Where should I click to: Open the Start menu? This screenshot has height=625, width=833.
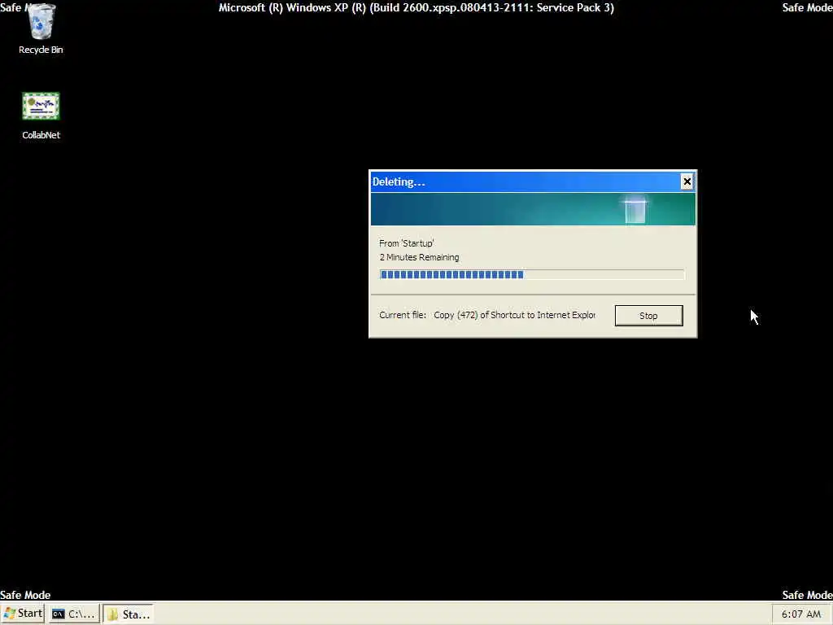click(x=22, y=614)
